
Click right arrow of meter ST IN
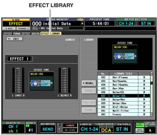coord(154,24)
